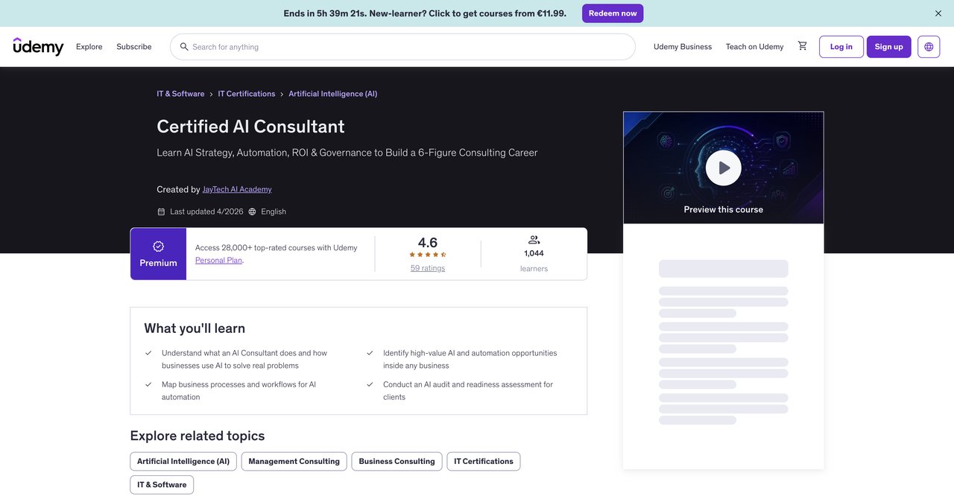This screenshot has height=499, width=954.
Task: Dismiss the promo banner with X
Action: (938, 13)
